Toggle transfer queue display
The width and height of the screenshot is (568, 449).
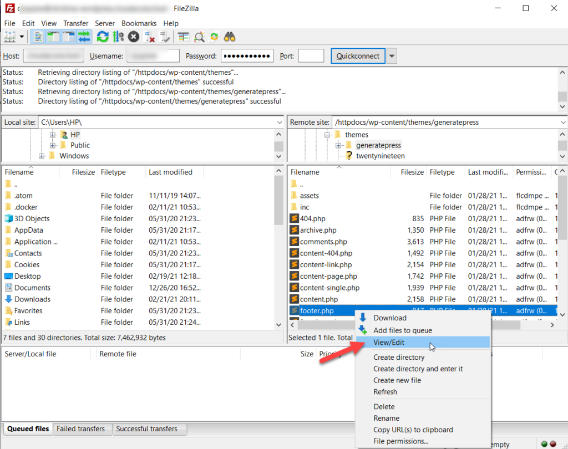click(84, 37)
